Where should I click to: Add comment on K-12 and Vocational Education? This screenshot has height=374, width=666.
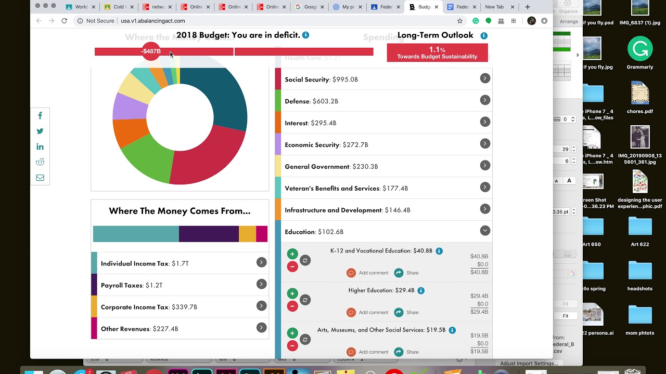click(367, 273)
